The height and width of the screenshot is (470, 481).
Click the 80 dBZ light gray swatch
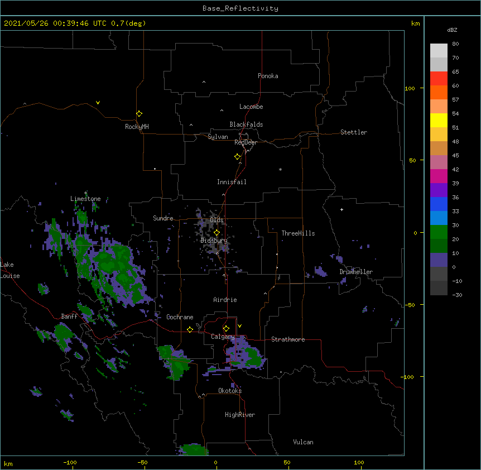[x=439, y=51]
